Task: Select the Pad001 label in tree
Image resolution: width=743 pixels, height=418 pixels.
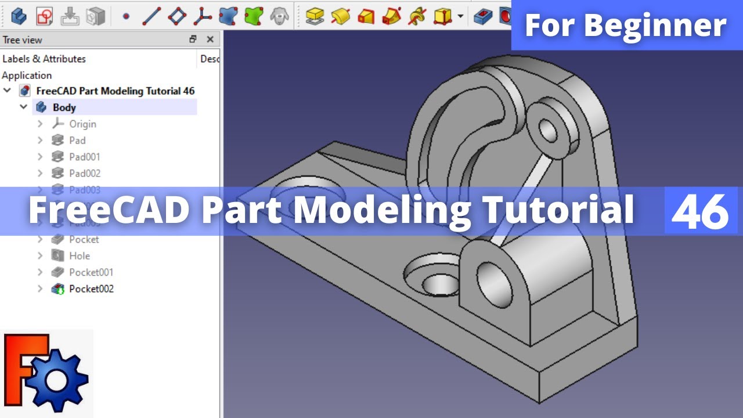Action: [85, 157]
